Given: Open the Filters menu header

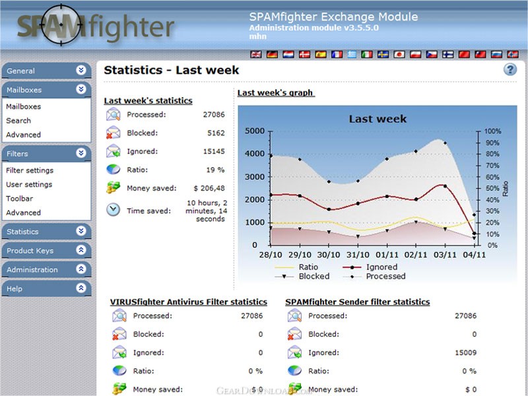Looking at the screenshot, I should [x=46, y=154].
